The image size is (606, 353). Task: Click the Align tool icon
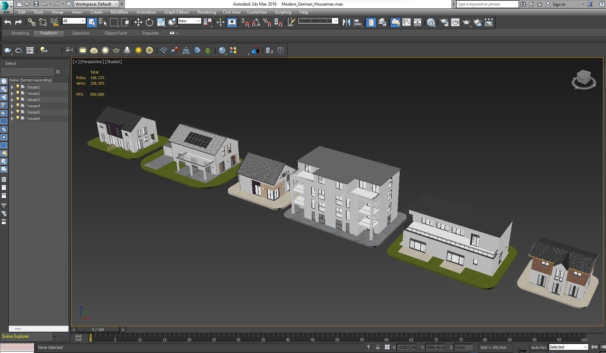coord(357,22)
